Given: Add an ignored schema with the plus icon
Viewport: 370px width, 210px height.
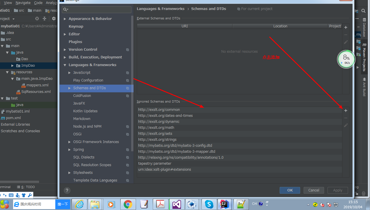Looking at the screenshot, I should pos(346,111).
